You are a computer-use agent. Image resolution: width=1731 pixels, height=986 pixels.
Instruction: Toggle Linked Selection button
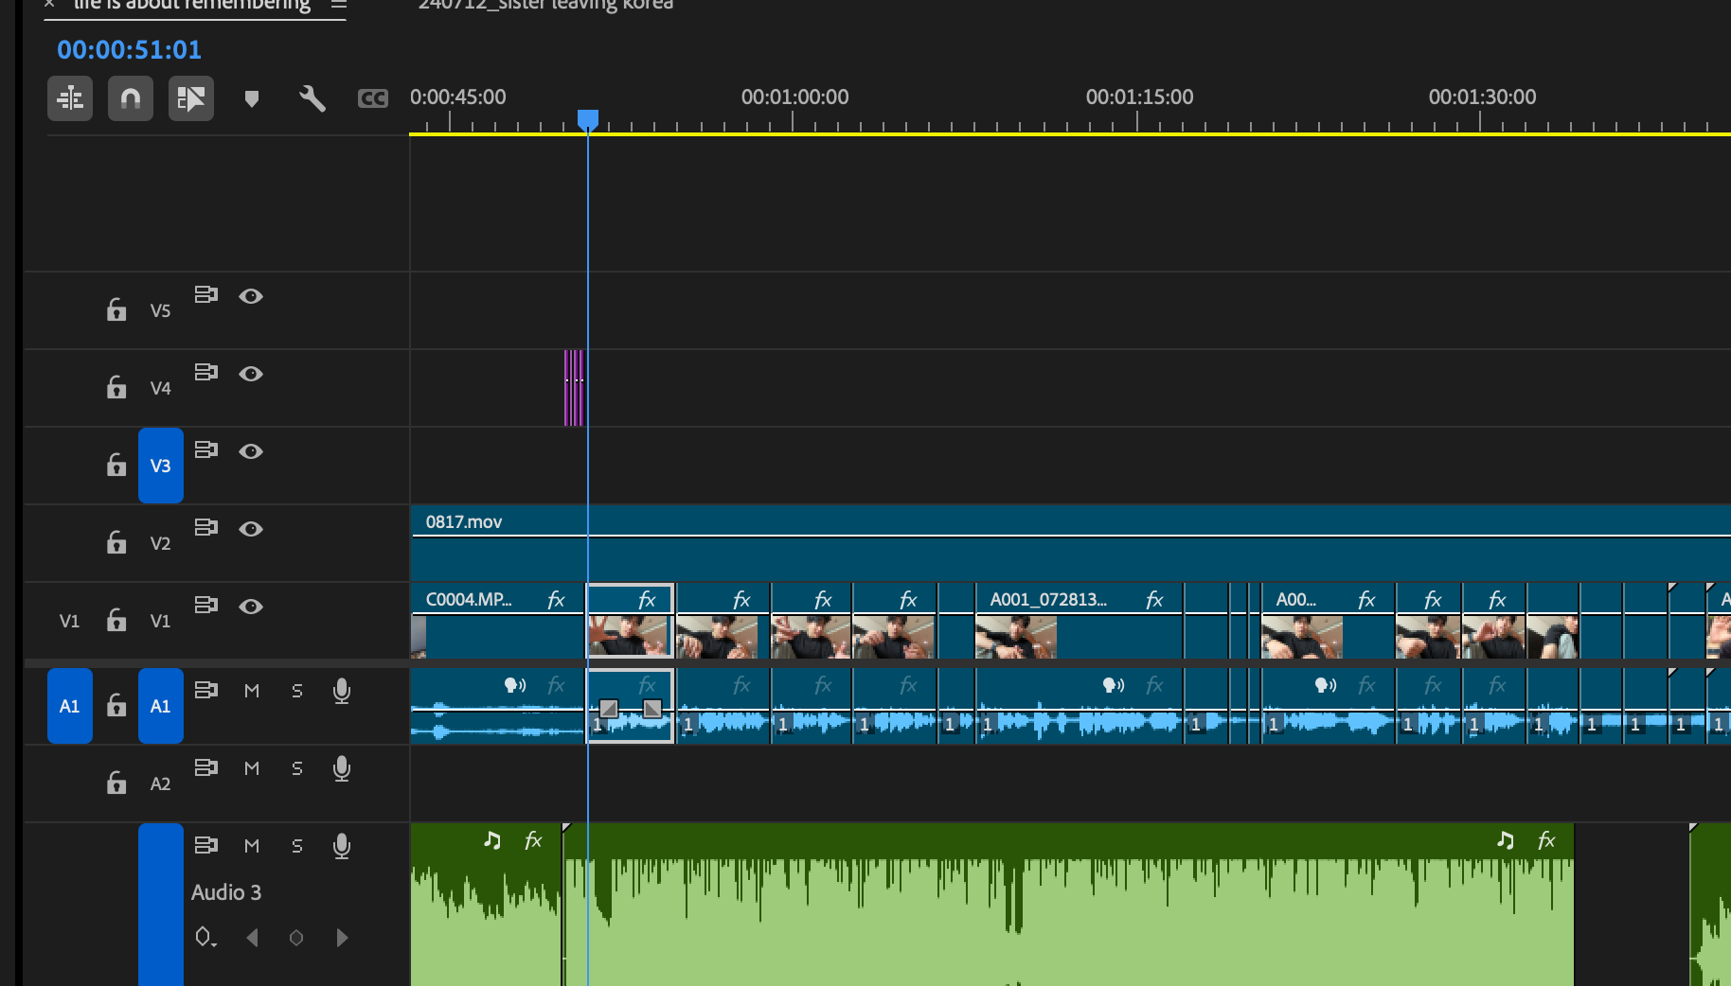(x=191, y=98)
